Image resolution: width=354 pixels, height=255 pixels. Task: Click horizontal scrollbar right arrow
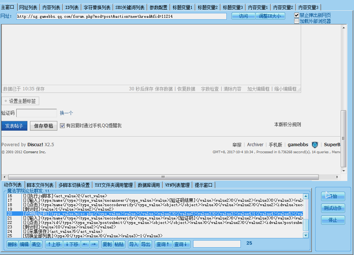click(x=337, y=177)
